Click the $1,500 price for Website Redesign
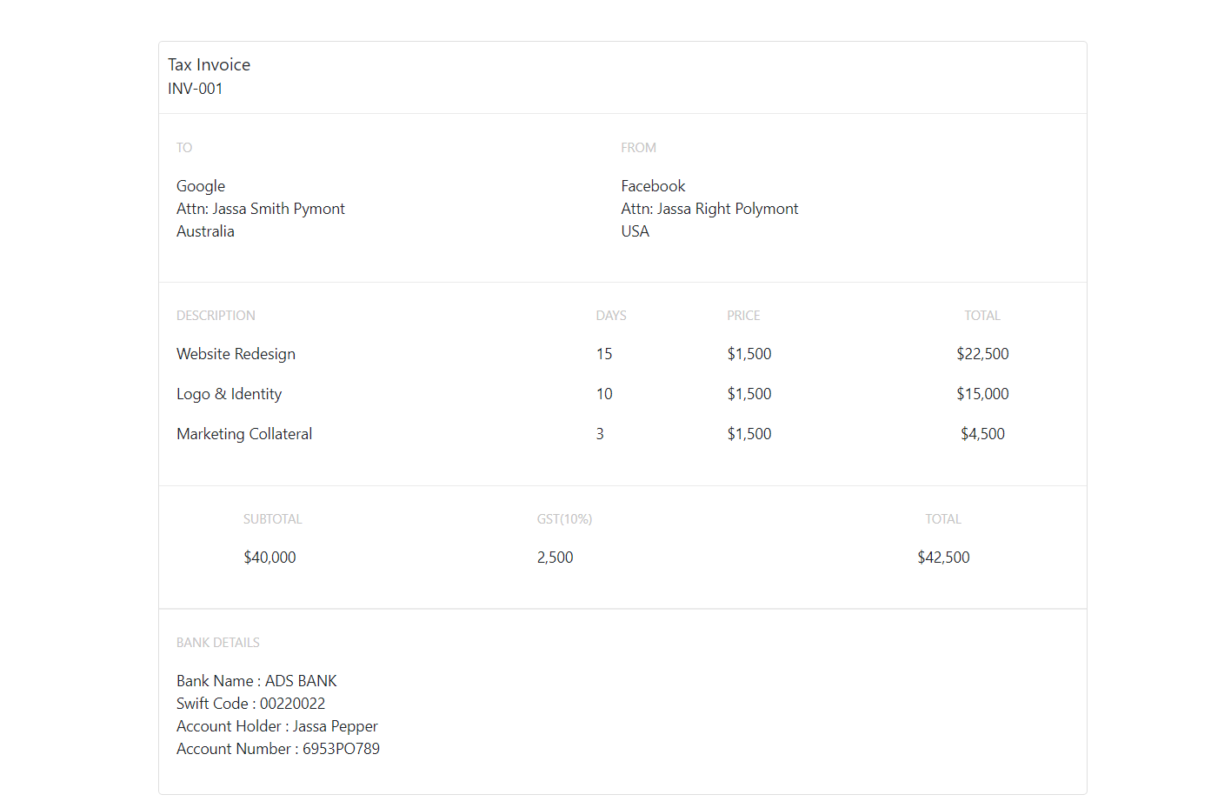Image resolution: width=1211 pixels, height=808 pixels. click(749, 354)
